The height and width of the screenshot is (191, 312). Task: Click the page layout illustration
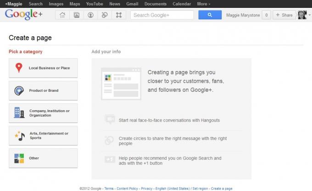[121, 84]
